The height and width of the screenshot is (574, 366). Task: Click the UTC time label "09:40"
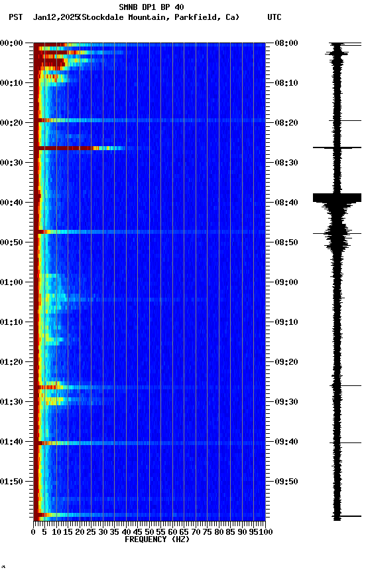pyautogui.click(x=286, y=442)
